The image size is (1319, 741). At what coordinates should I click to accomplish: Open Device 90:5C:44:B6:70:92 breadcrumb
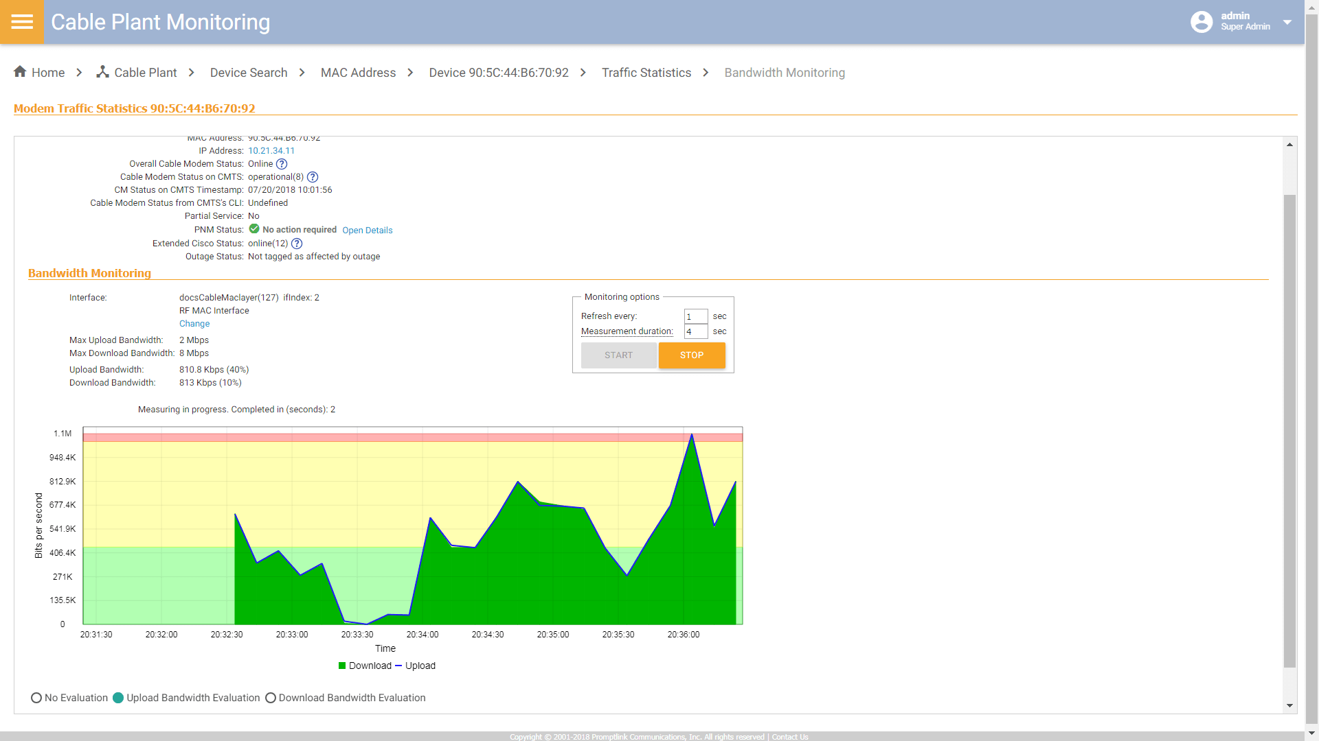coord(499,73)
